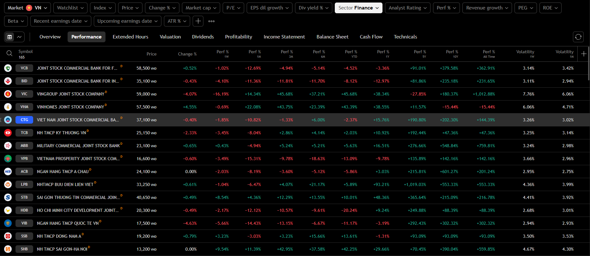This screenshot has height=256, width=590.
Task: Switch to the Extended Hours tab
Action: click(x=130, y=37)
